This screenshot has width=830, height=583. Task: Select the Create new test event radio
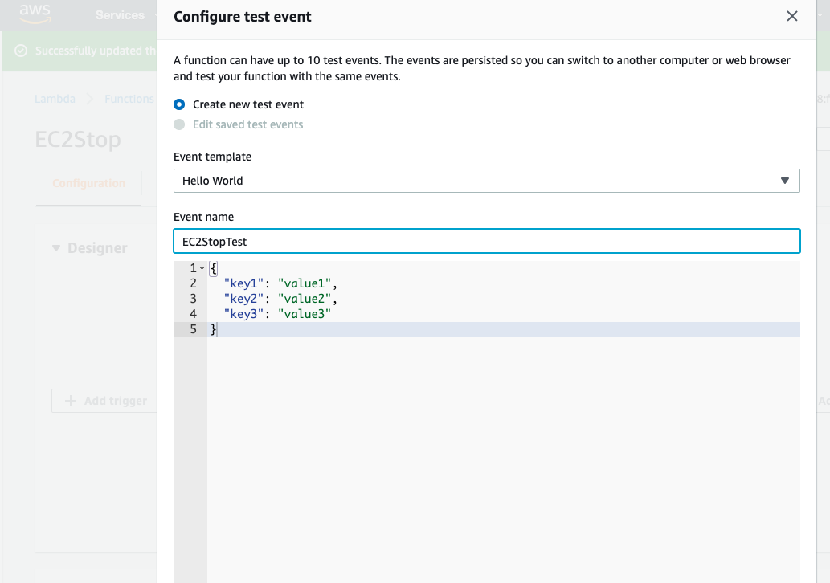click(x=179, y=104)
